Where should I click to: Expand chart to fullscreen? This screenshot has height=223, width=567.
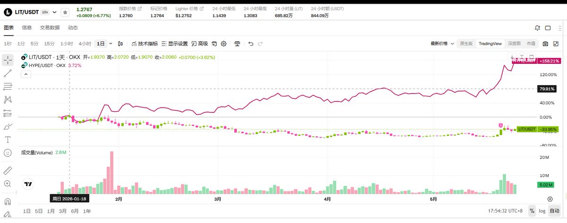(556, 43)
